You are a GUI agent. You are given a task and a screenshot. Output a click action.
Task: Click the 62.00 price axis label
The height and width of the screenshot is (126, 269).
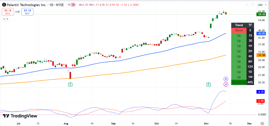[261, 11]
